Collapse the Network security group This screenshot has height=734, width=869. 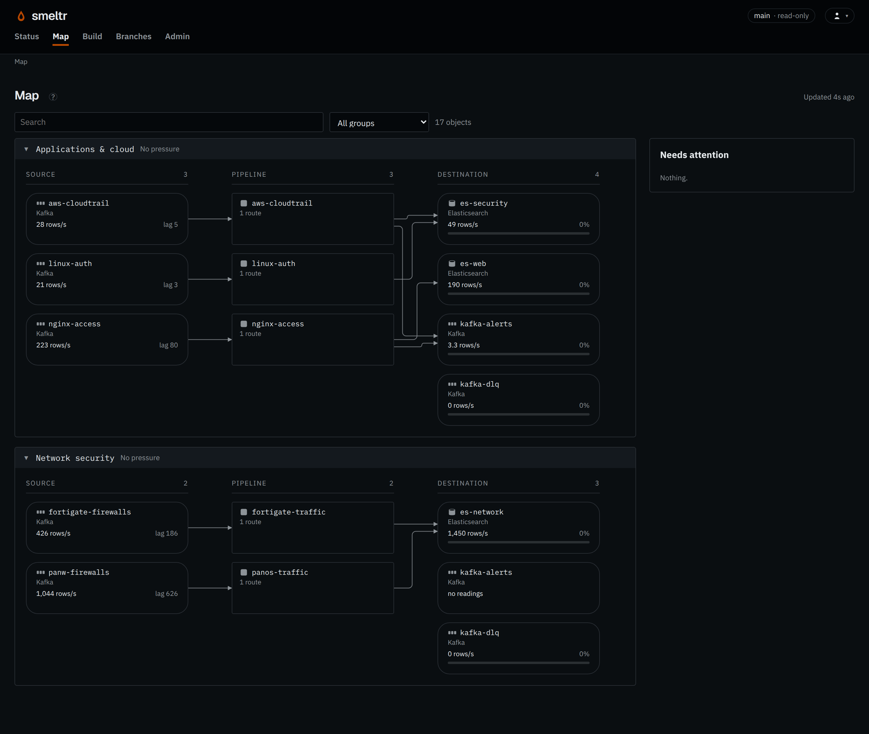click(x=26, y=458)
